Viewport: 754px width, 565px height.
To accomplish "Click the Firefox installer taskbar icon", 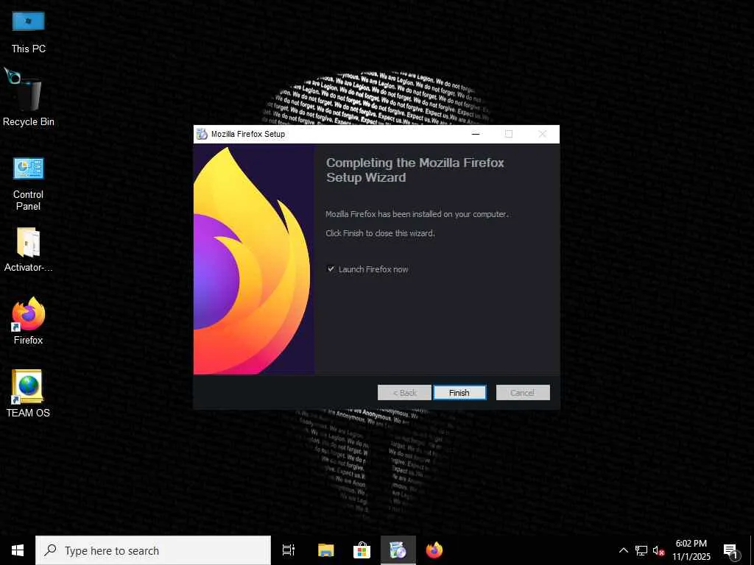I will 398,550.
